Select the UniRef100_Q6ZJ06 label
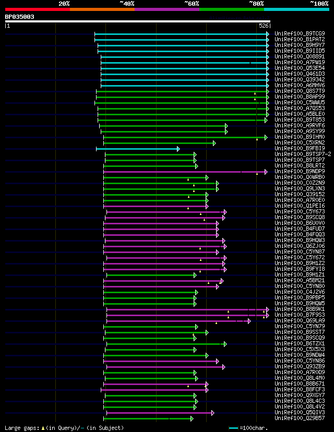Viewport: 334px width, 432px height. 300,246
